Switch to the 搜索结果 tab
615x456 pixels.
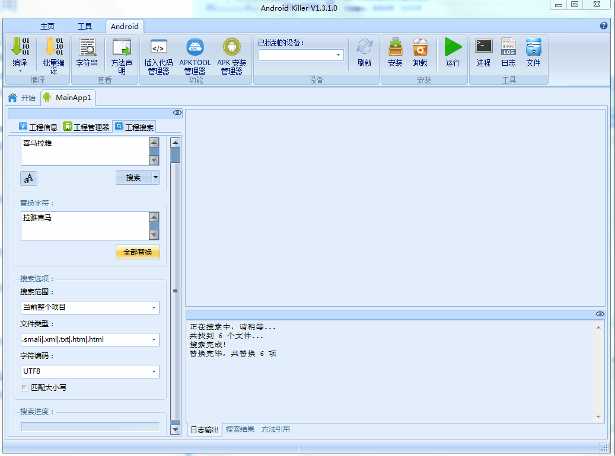coord(240,429)
